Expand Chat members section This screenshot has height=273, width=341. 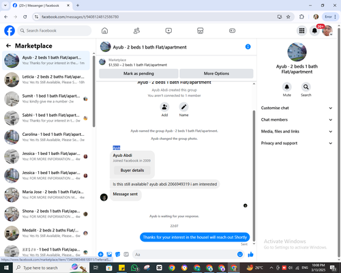click(297, 119)
